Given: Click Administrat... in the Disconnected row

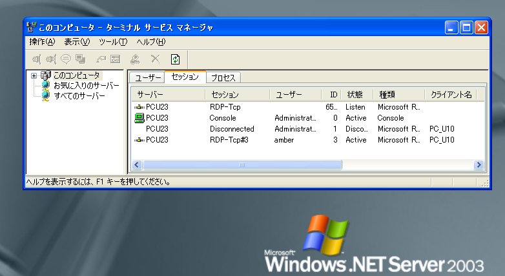Looking at the screenshot, I should [x=295, y=129].
